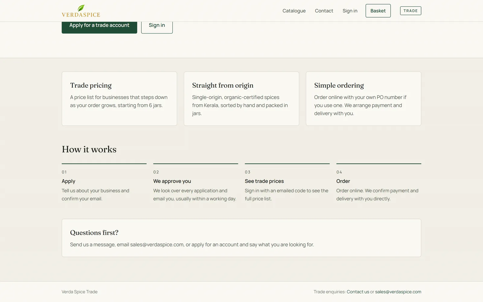Click the TRADE badge in the header
483x302 pixels.
coord(411,11)
